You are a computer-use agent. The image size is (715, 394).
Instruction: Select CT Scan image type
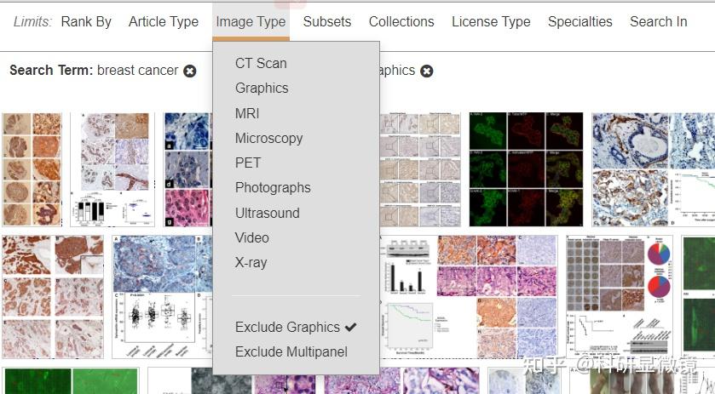[261, 63]
